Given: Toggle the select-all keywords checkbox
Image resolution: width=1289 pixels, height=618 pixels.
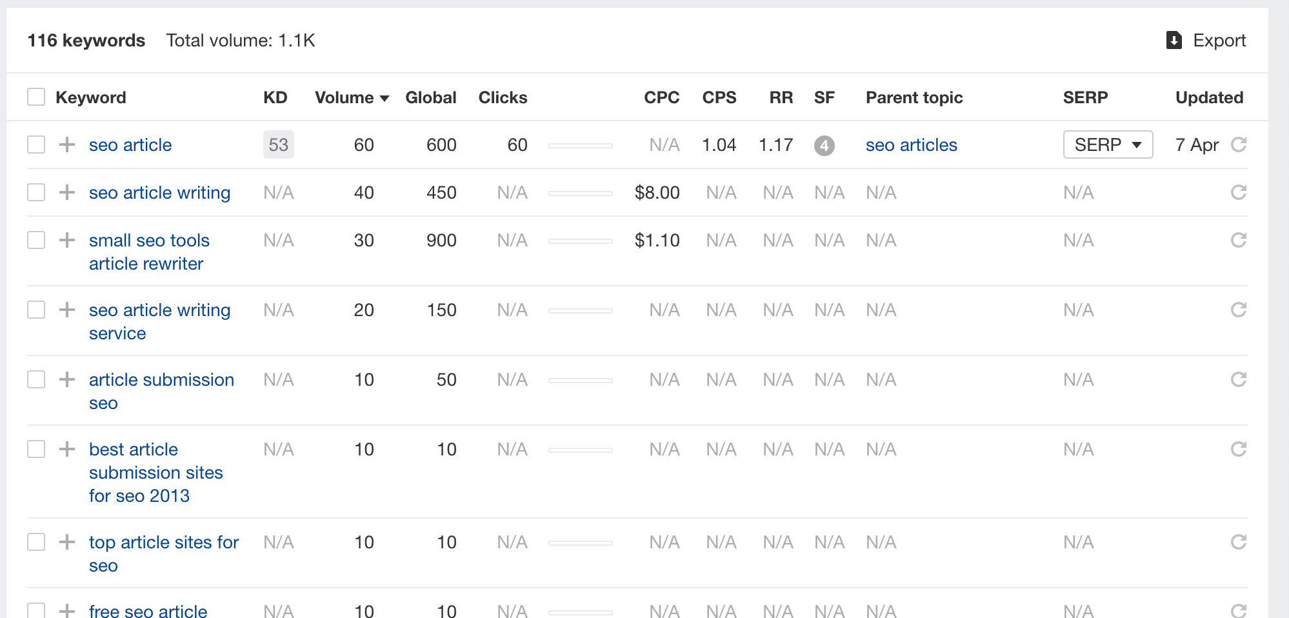Looking at the screenshot, I should click(36, 97).
